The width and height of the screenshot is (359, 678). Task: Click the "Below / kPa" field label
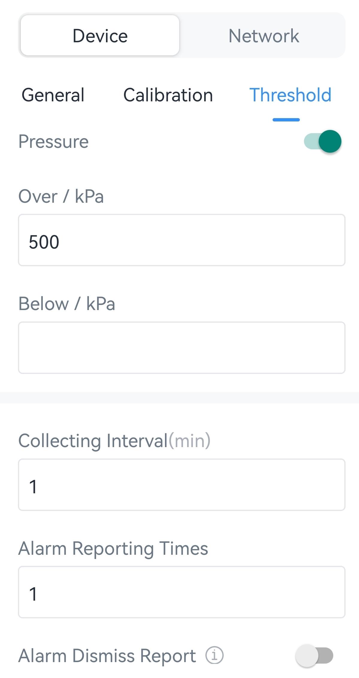(x=67, y=304)
